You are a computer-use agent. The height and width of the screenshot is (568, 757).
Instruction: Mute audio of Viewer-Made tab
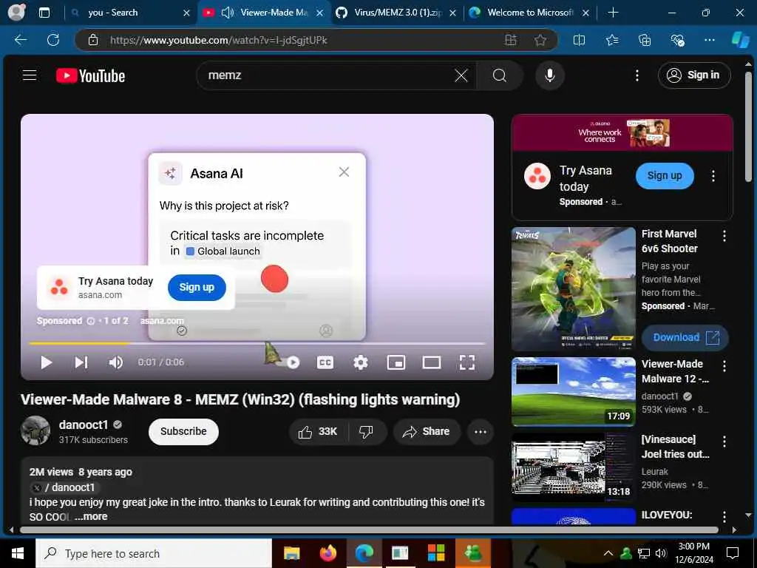[x=228, y=13]
